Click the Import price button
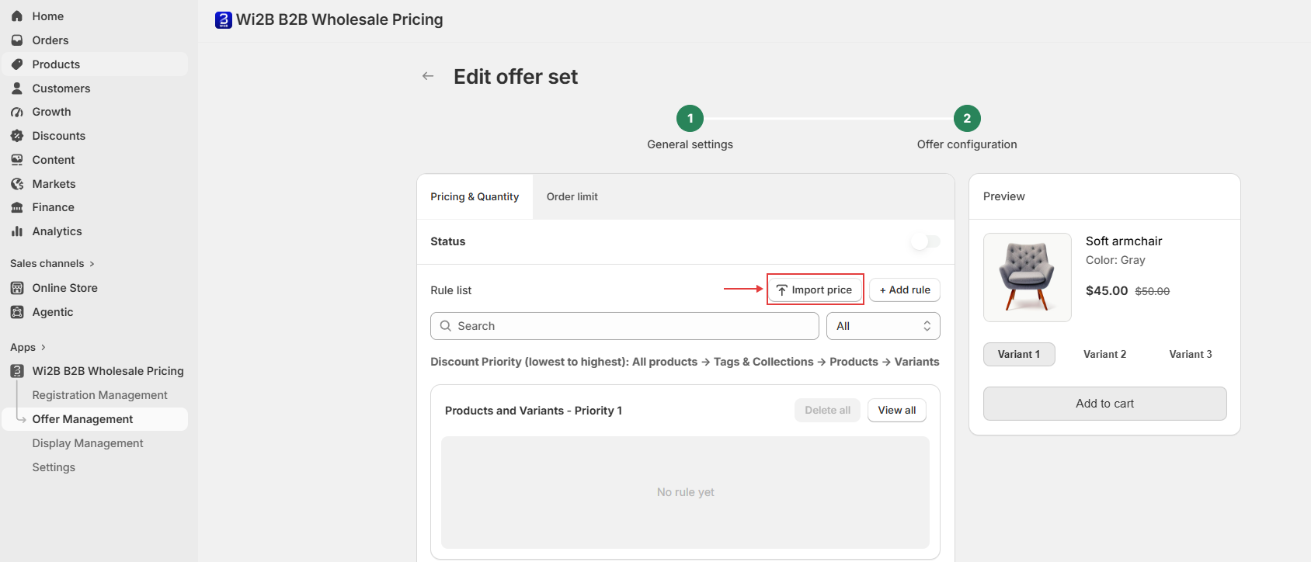 coord(815,290)
